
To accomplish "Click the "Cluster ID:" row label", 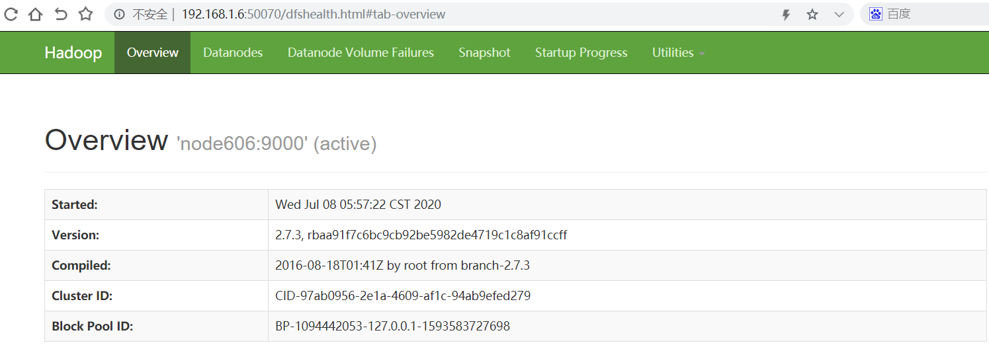I will 82,296.
